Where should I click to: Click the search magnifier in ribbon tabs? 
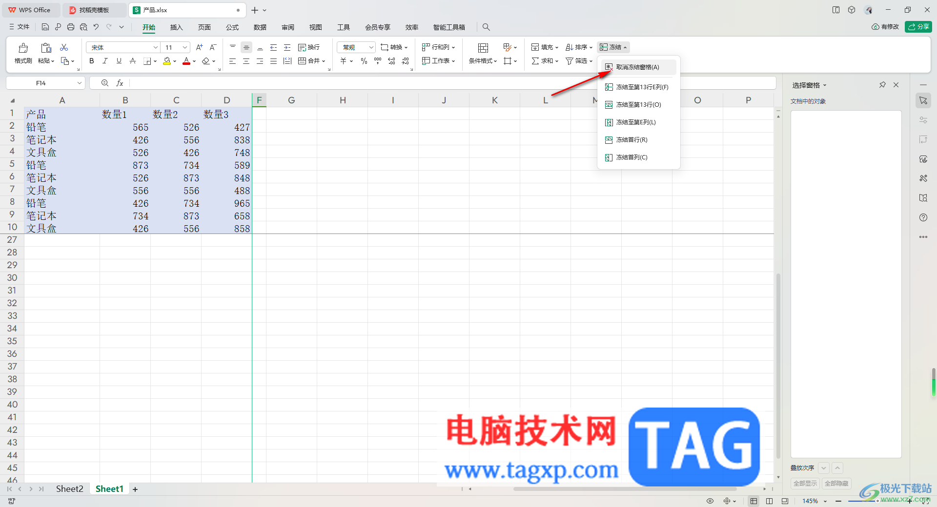486,27
